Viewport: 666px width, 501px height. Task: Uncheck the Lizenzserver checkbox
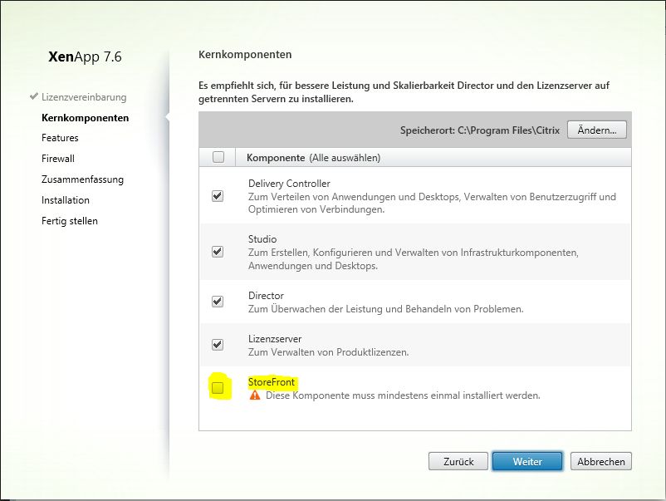click(x=218, y=344)
